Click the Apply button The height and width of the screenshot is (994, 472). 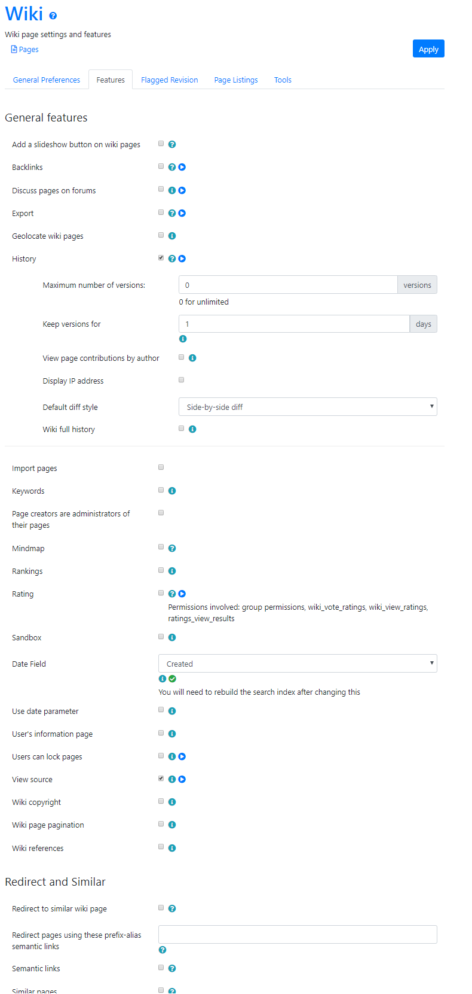(x=428, y=49)
